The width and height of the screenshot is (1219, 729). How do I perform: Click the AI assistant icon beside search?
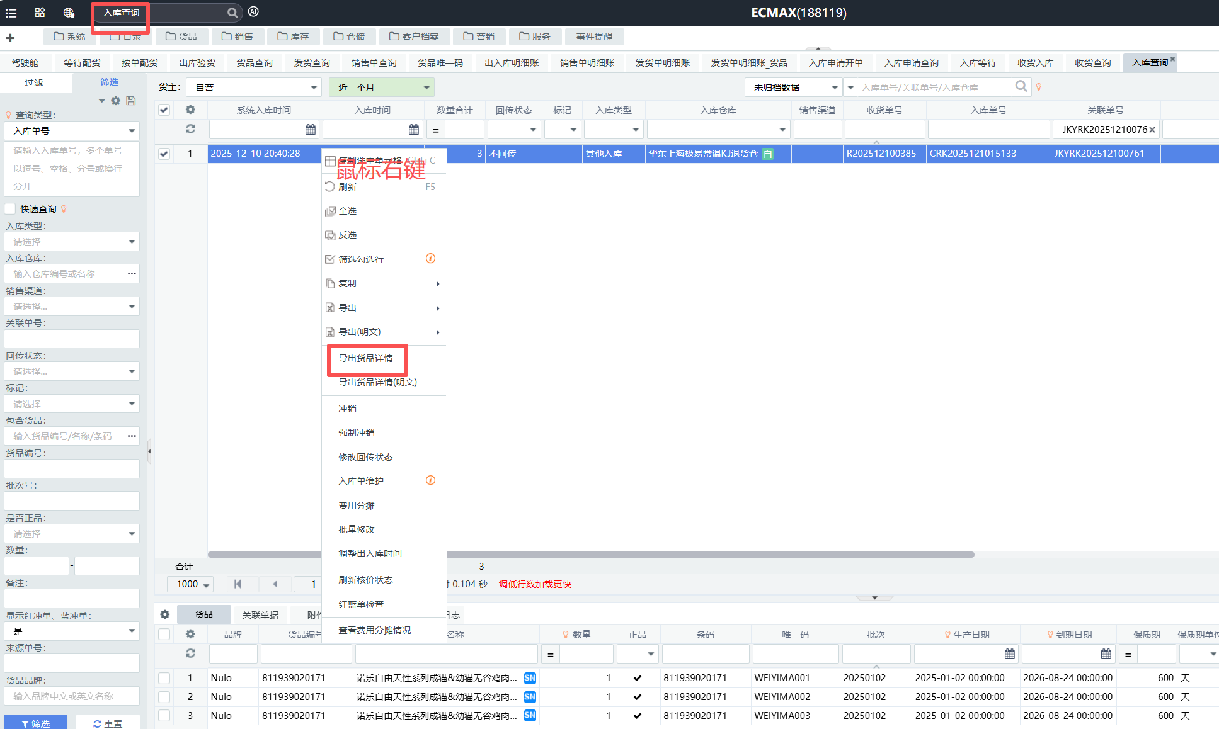(x=253, y=11)
